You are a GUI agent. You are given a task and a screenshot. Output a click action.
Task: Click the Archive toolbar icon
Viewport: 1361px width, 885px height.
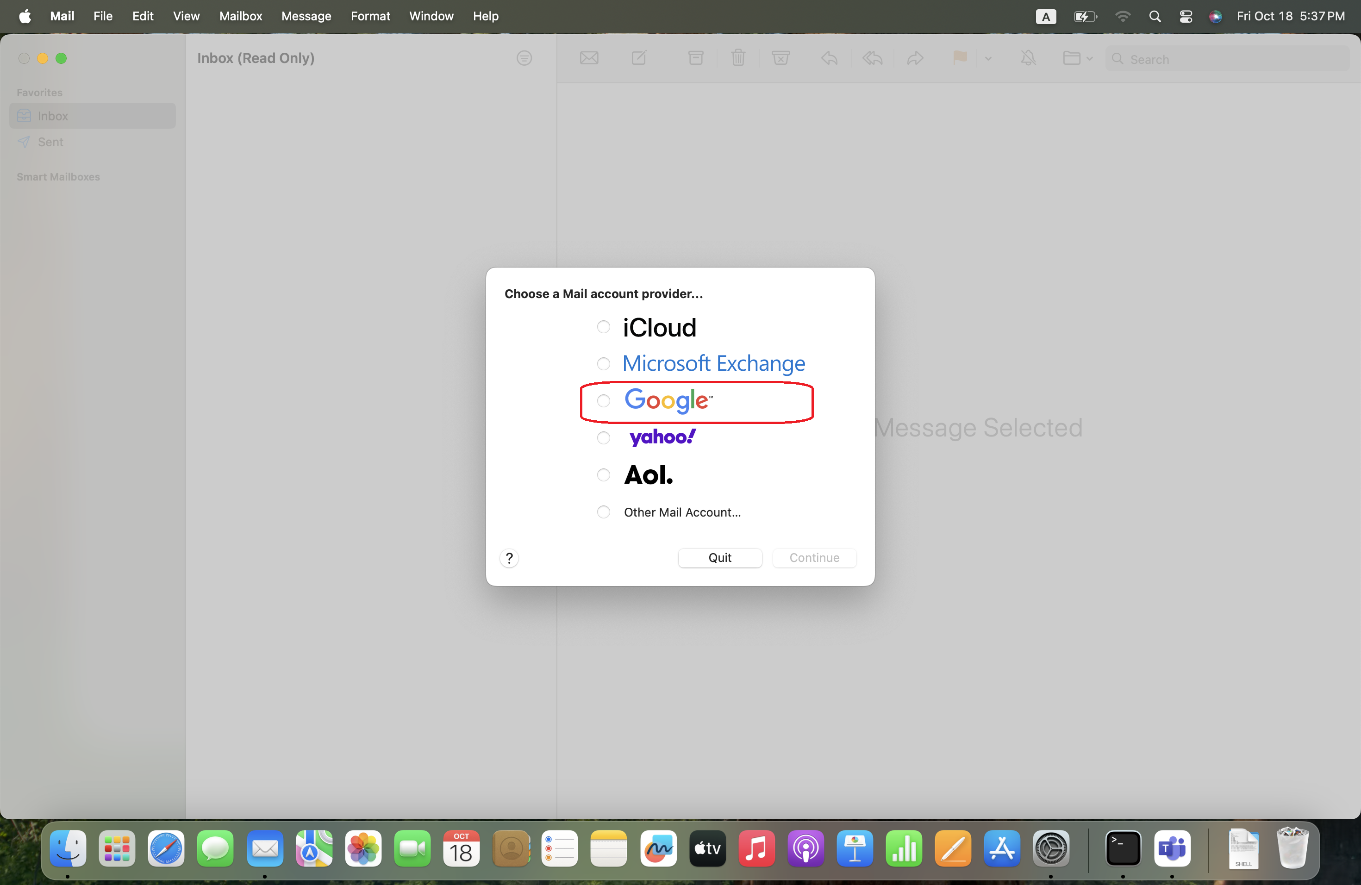(695, 58)
